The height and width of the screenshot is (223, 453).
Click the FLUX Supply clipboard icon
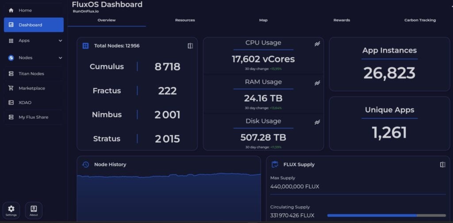tap(275, 164)
